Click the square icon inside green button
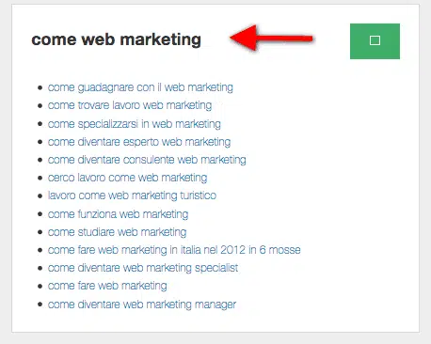Screen dimensions: 431x344 [375, 40]
